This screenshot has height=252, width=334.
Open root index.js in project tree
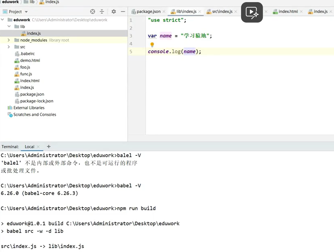click(x=24, y=87)
